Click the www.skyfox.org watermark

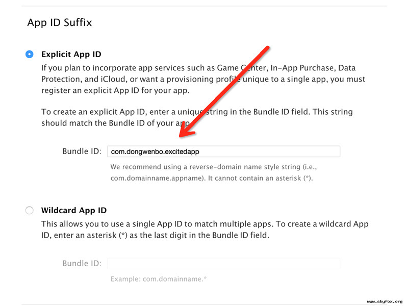point(385,301)
